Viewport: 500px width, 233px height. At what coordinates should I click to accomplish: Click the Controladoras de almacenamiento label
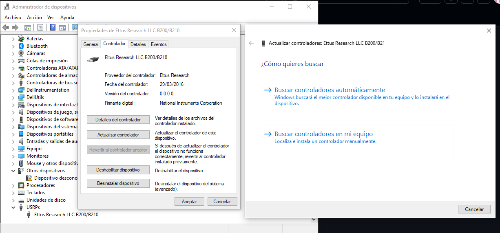coord(52,75)
